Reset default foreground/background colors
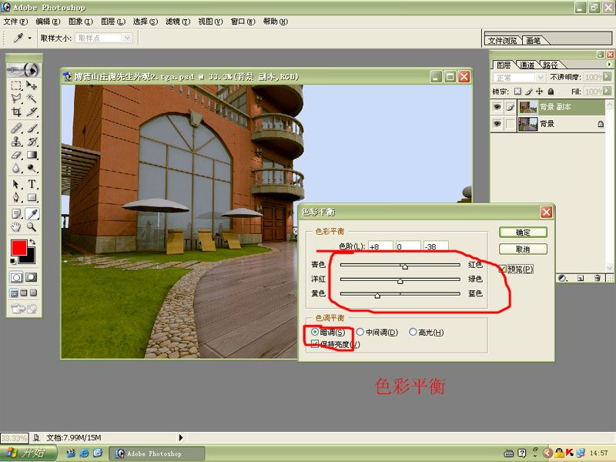 click(13, 261)
